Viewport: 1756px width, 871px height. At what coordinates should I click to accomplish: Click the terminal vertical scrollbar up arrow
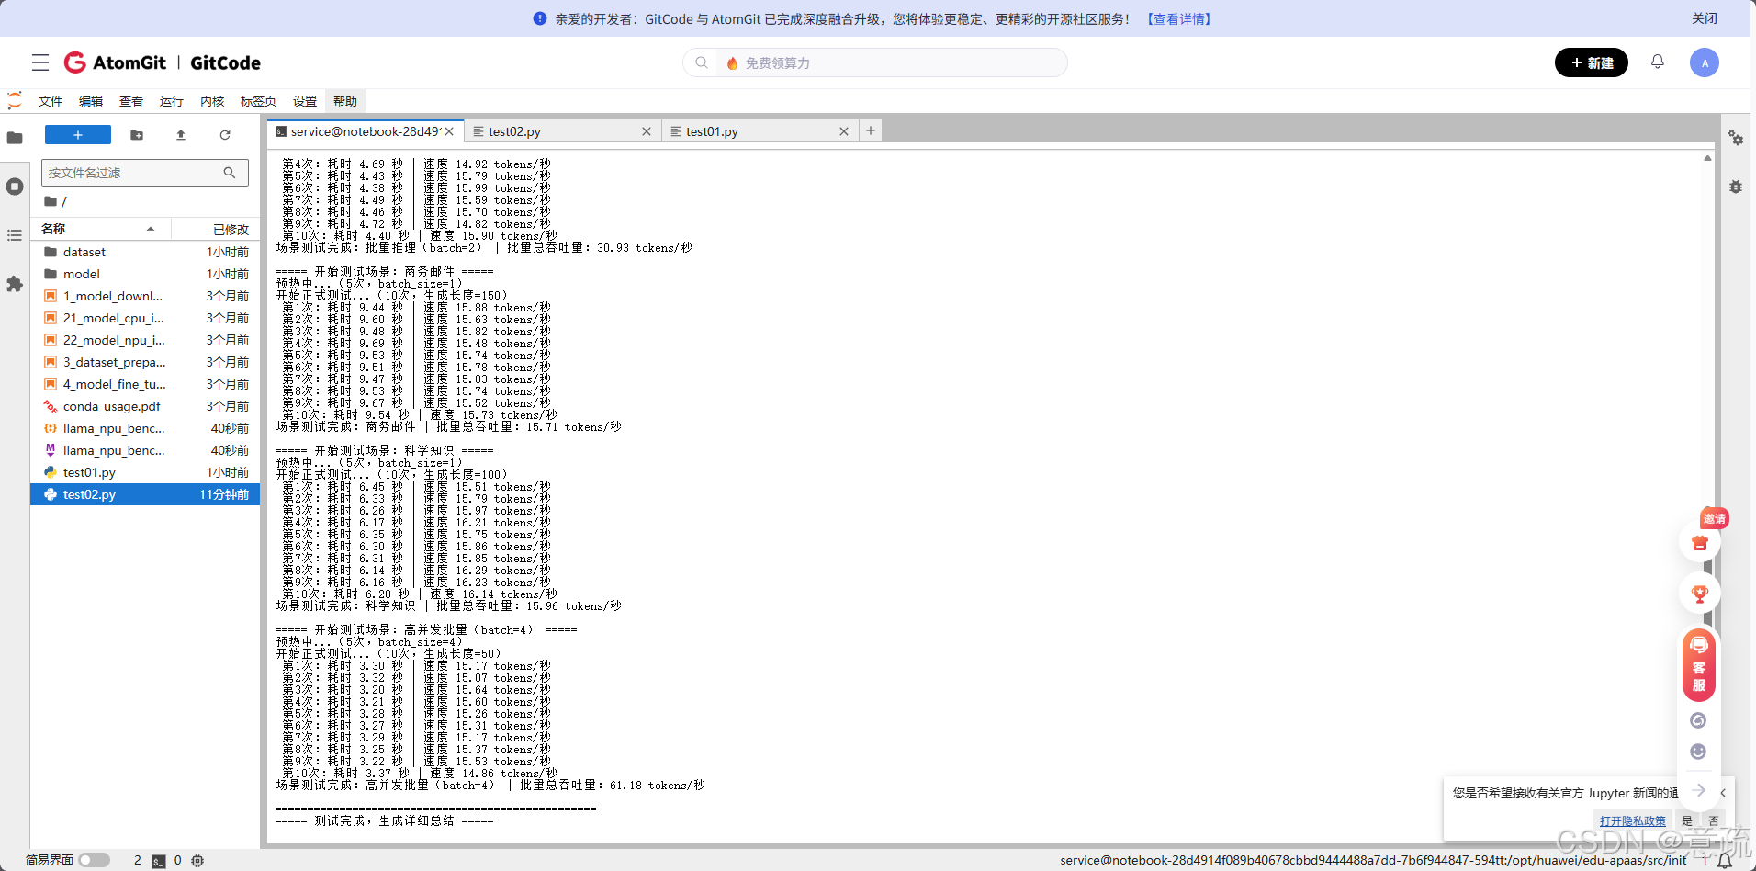pos(1707,158)
